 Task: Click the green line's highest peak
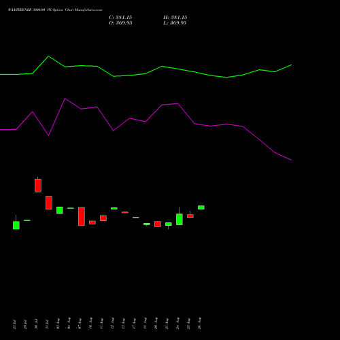(x=48, y=56)
